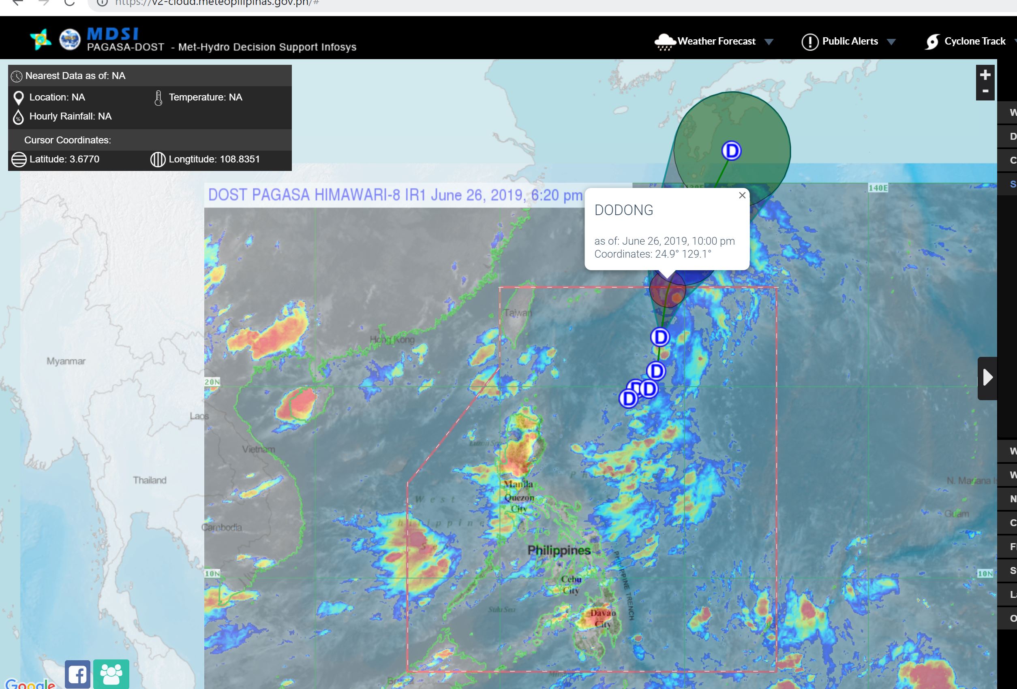
Task: Zoom out the map with minus button
Action: click(x=985, y=92)
